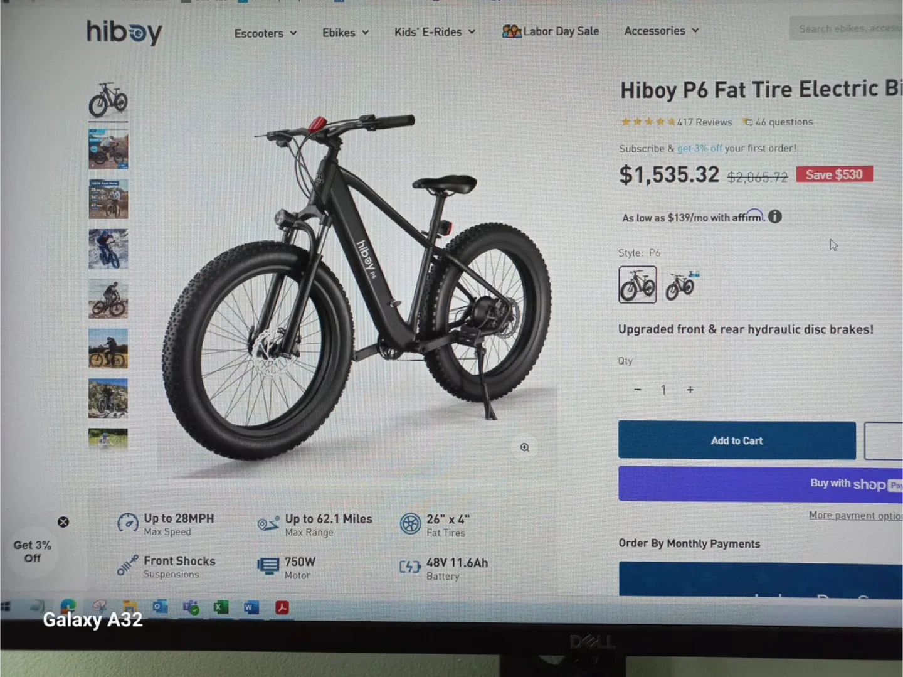Image resolution: width=903 pixels, height=677 pixels.
Task: Open Adobe Acrobat from the taskbar
Action: coord(282,607)
